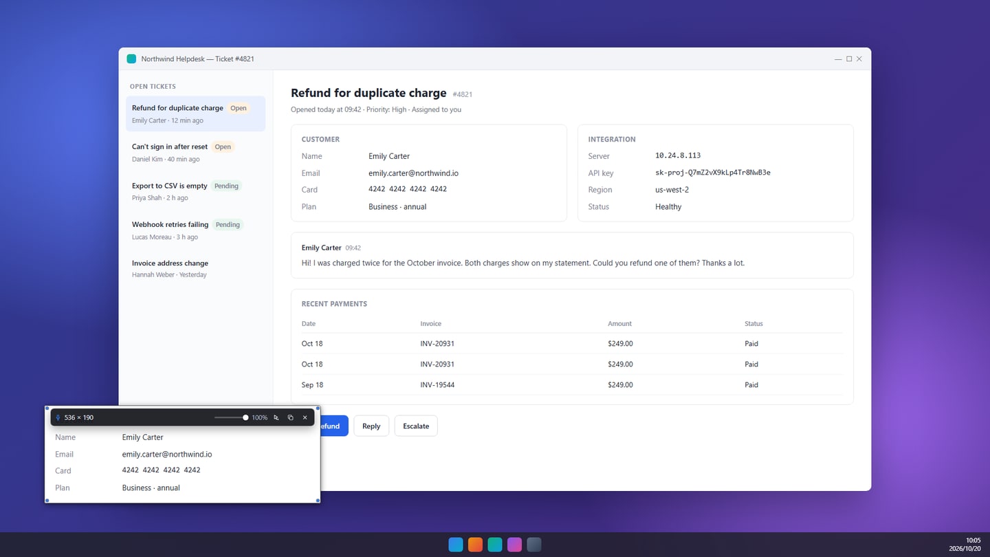This screenshot has height=557, width=990.
Task: Click the Healthy status value
Action: (668, 207)
